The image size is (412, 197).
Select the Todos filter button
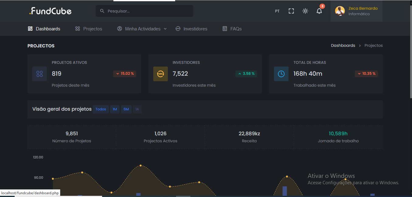click(101, 109)
